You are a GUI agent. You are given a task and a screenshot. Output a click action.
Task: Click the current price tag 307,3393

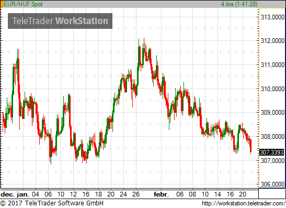271,152
